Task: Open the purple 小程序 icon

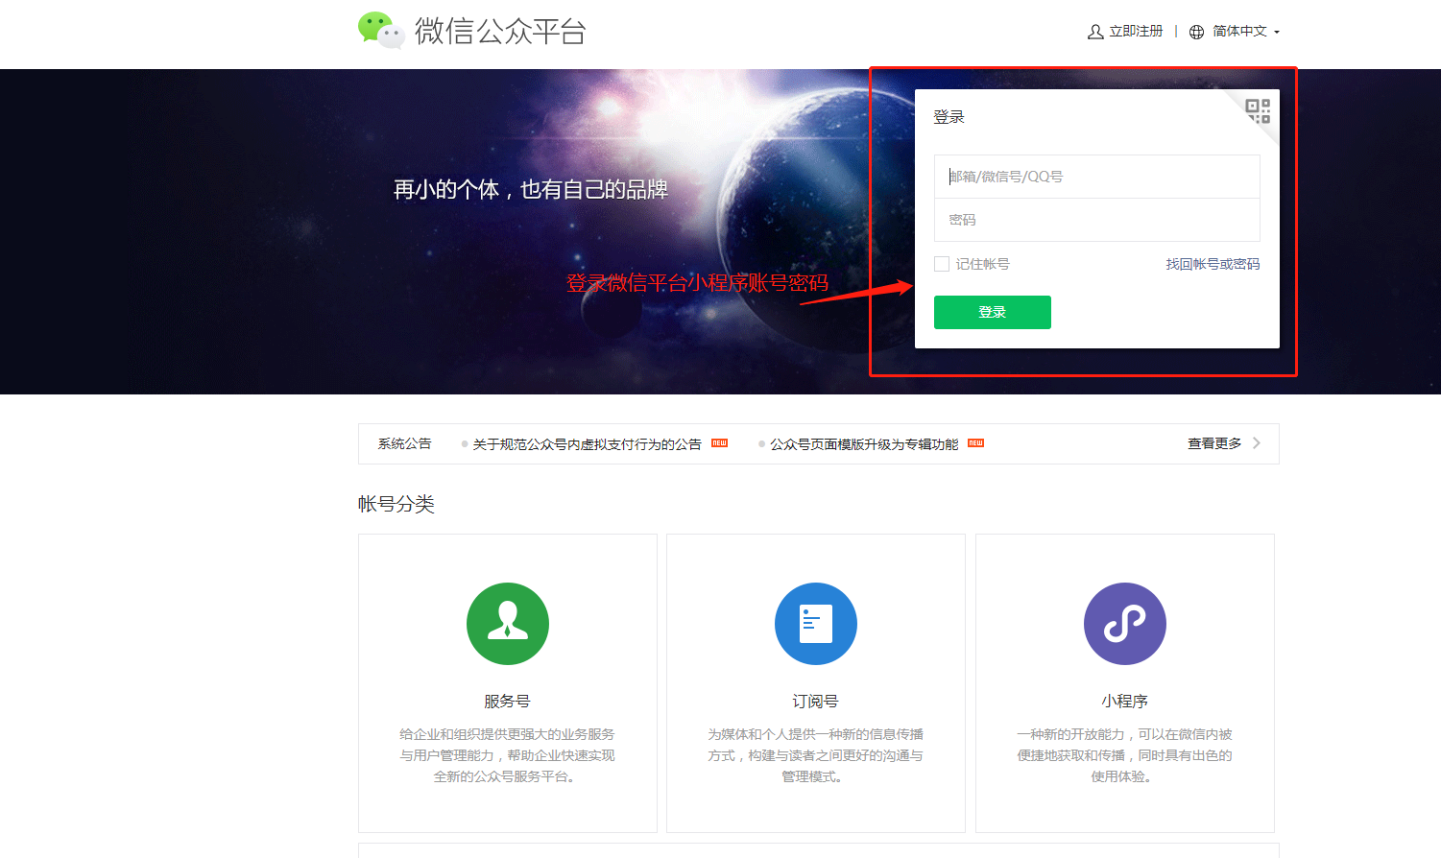Action: pos(1125,624)
